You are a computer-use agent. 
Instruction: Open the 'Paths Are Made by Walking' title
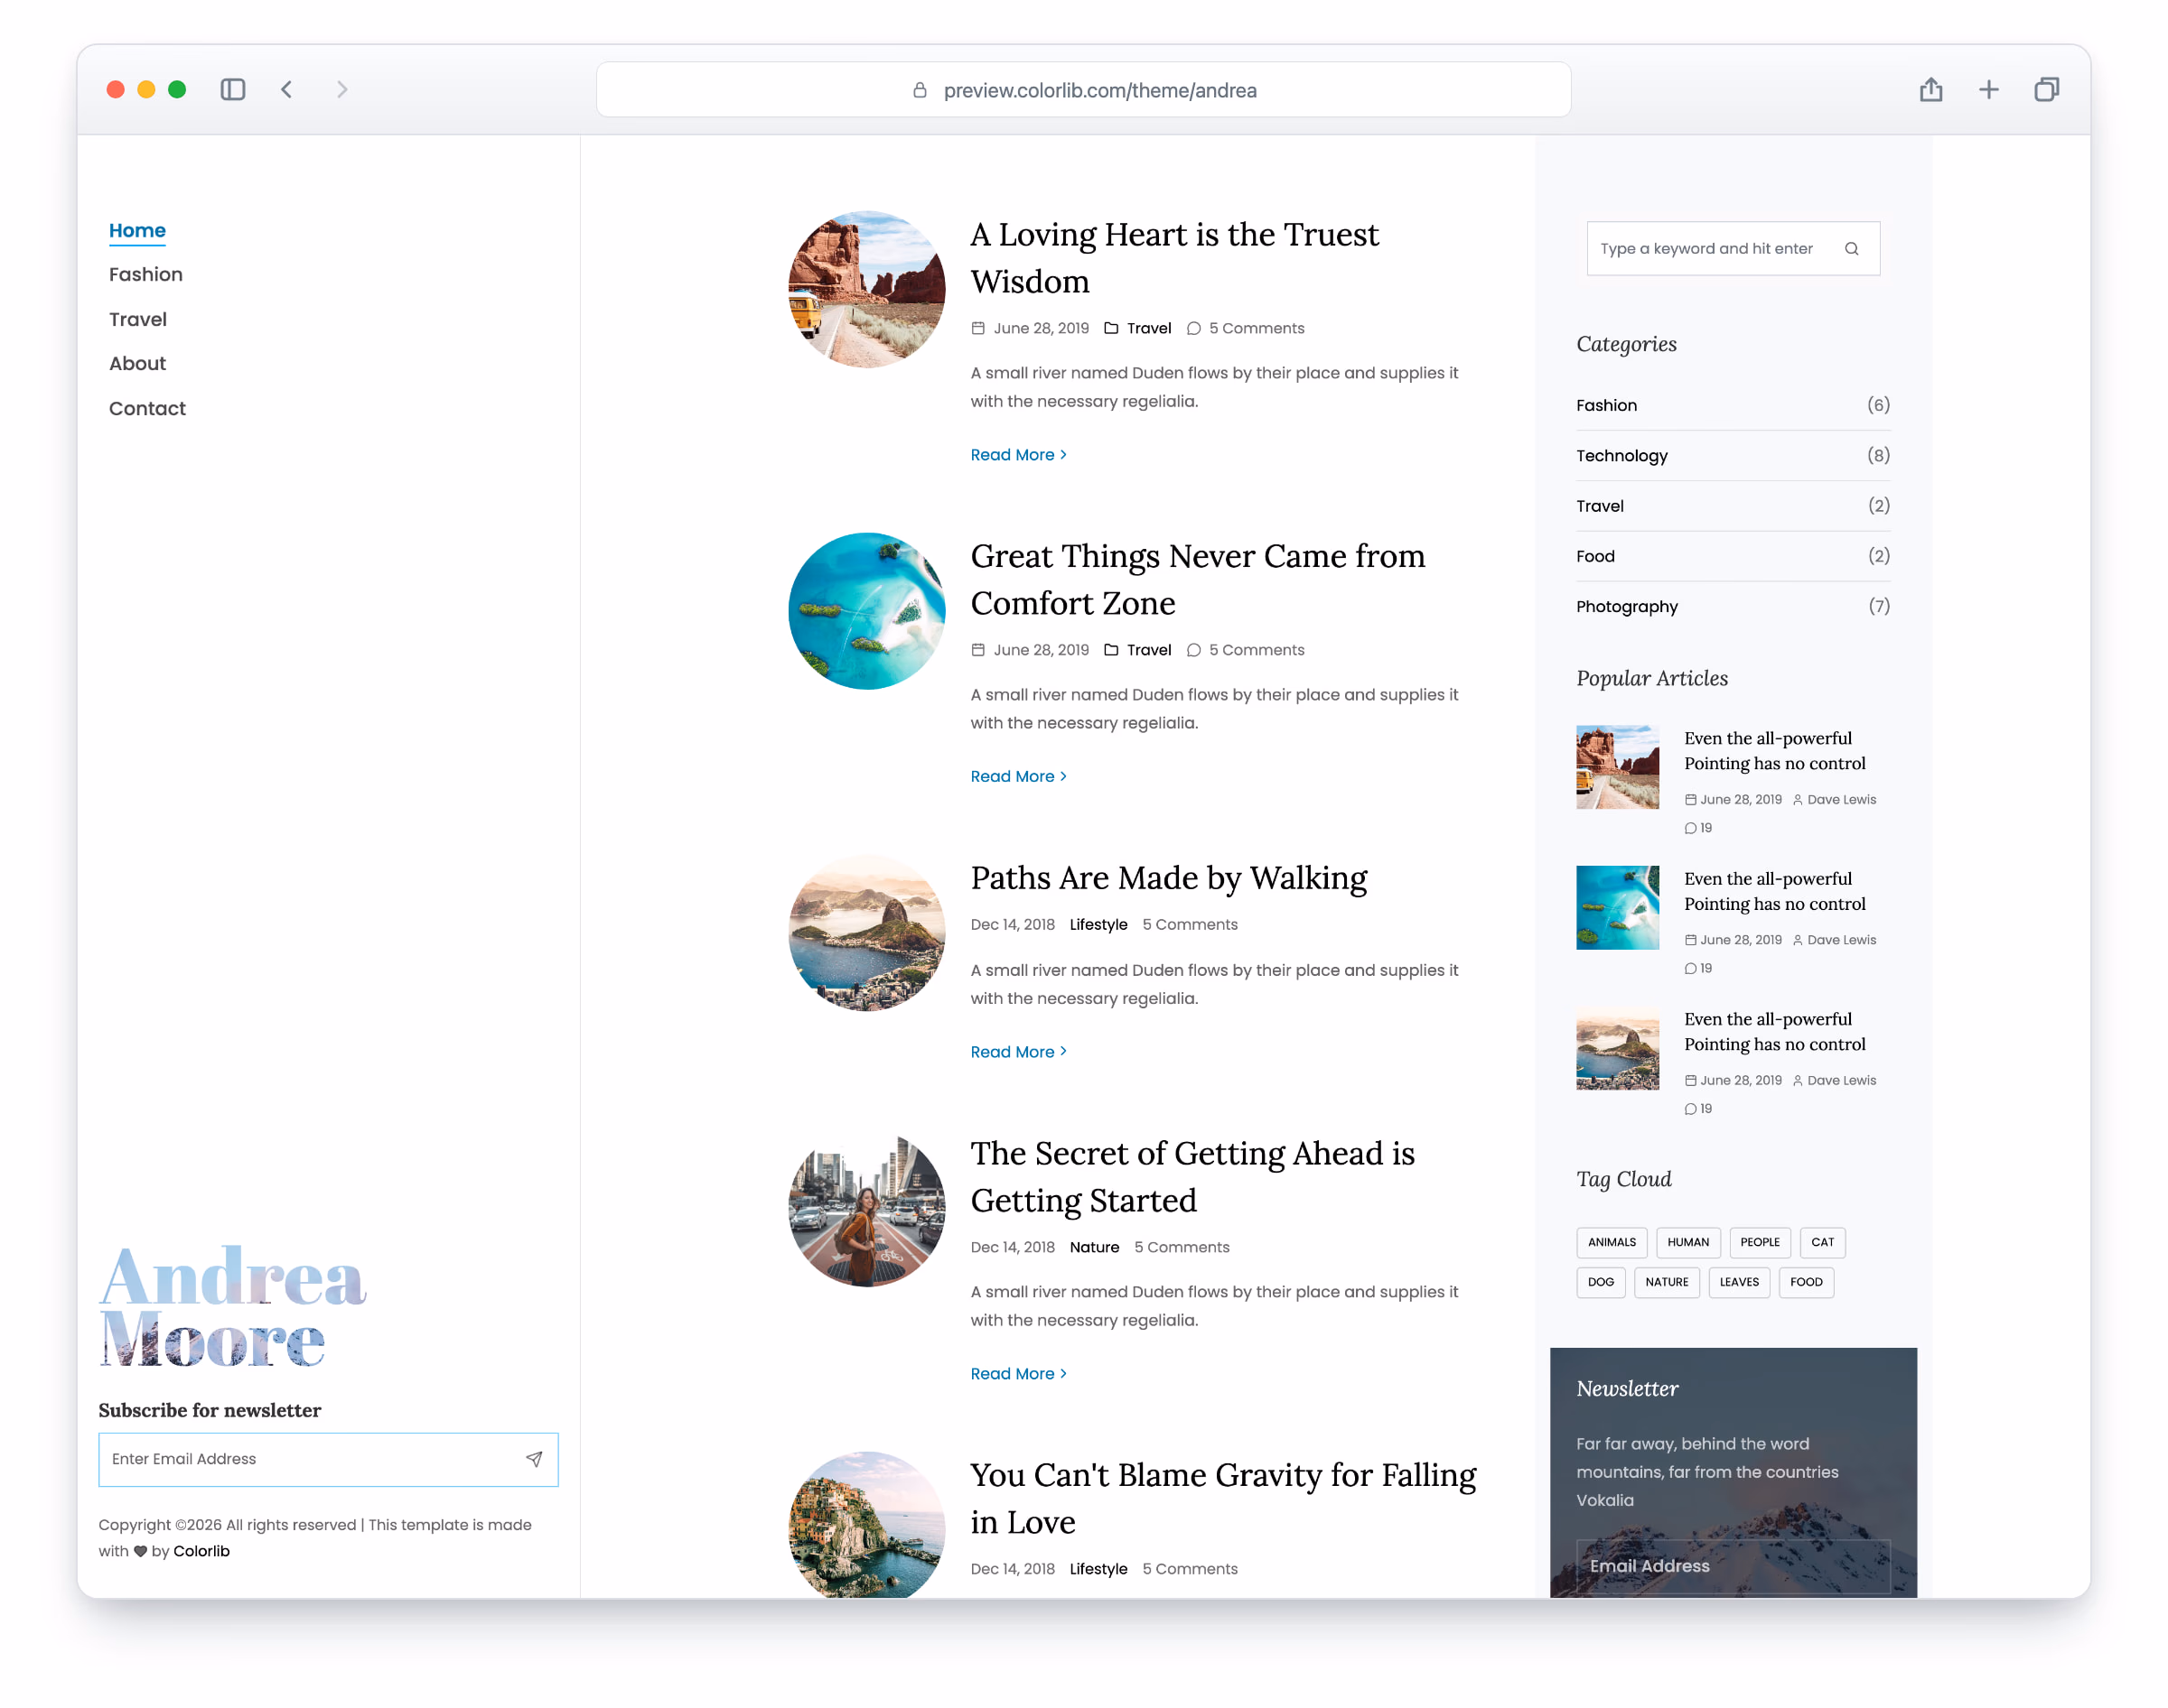[1169, 878]
